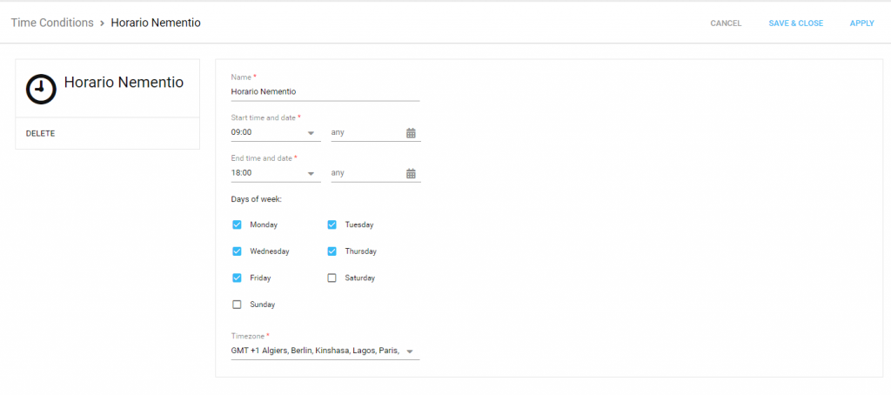
Task: Click Save & Close
Action: 795,23
